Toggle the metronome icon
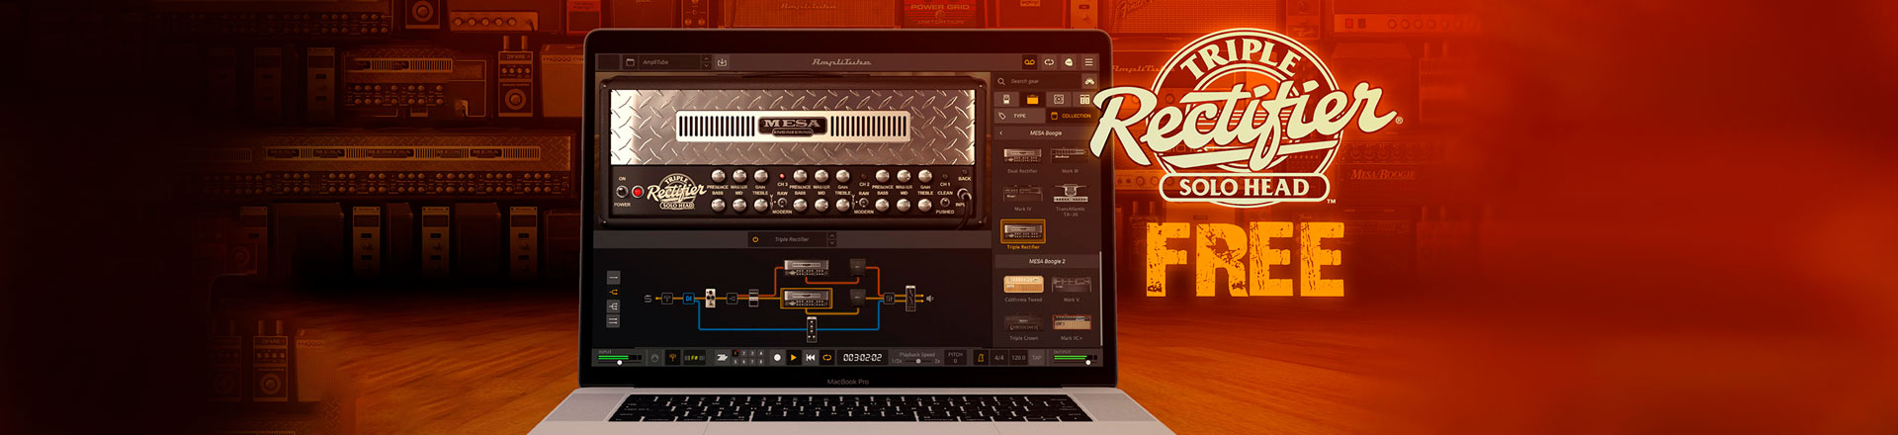Image resolution: width=1898 pixels, height=435 pixels. (x=981, y=358)
